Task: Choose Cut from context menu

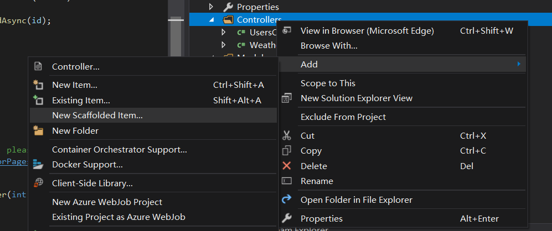Action: pyautogui.click(x=403, y=136)
